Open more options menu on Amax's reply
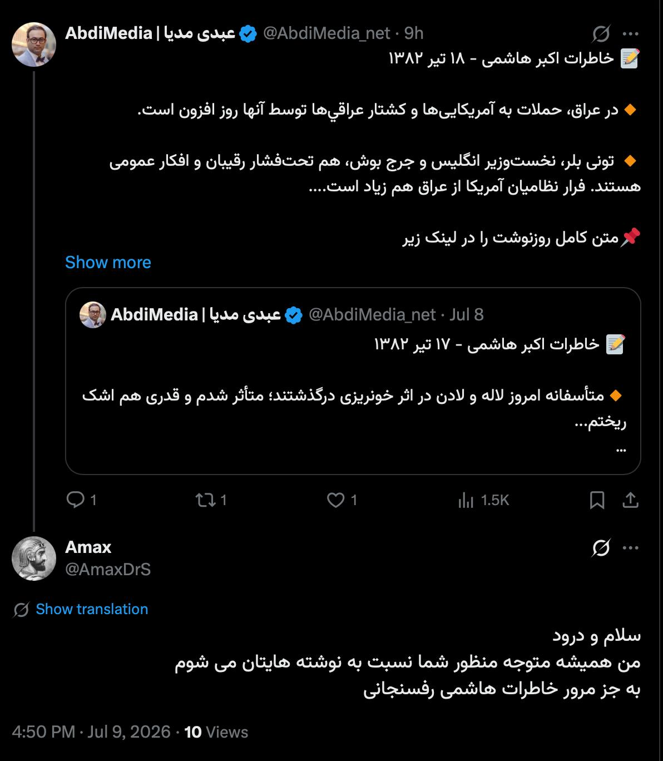Viewport: 663px width, 761px height. click(x=631, y=548)
